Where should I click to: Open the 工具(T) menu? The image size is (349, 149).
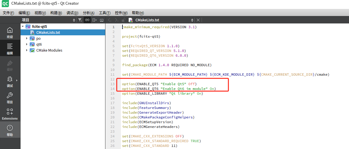(105, 13)
